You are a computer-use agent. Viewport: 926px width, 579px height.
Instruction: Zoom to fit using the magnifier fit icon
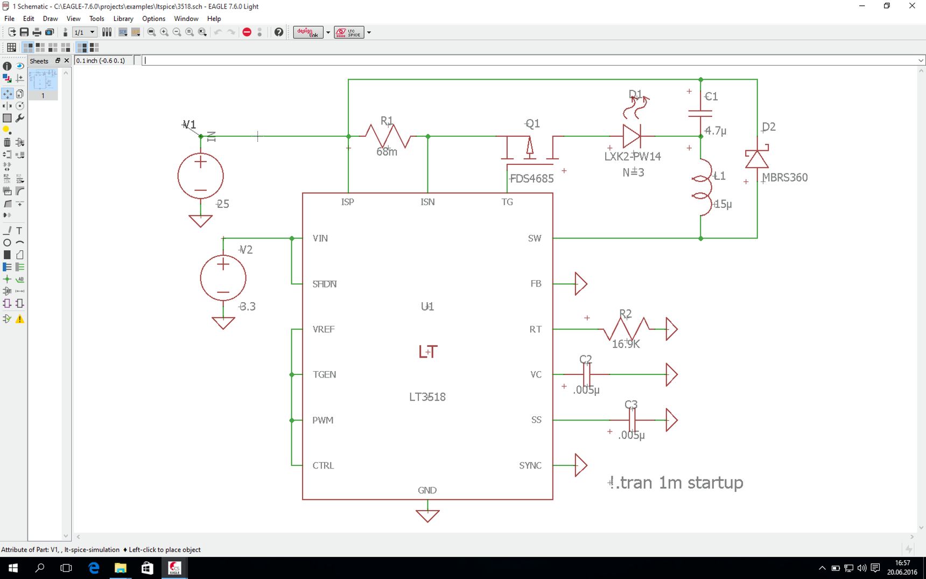(x=151, y=32)
